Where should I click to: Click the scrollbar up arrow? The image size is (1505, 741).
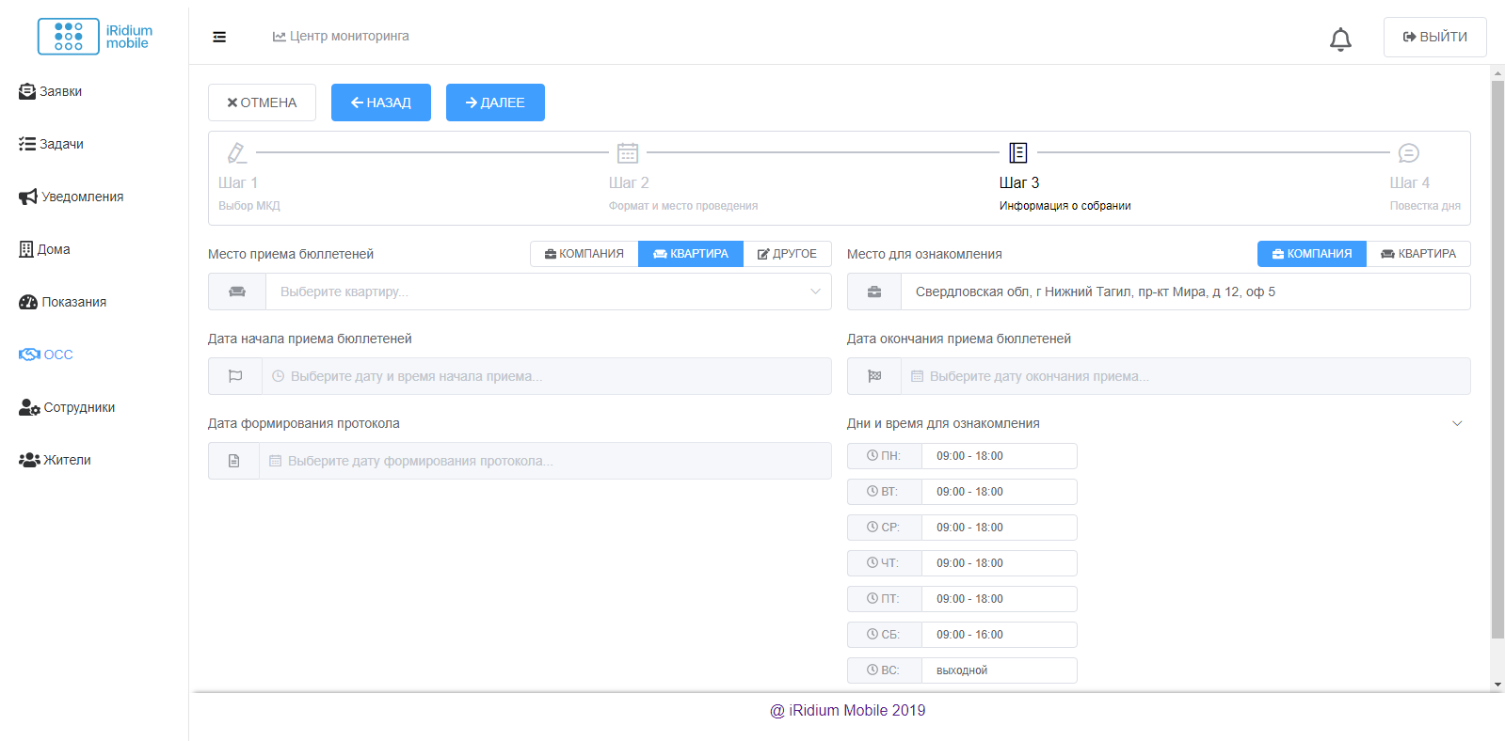pyautogui.click(x=1497, y=72)
